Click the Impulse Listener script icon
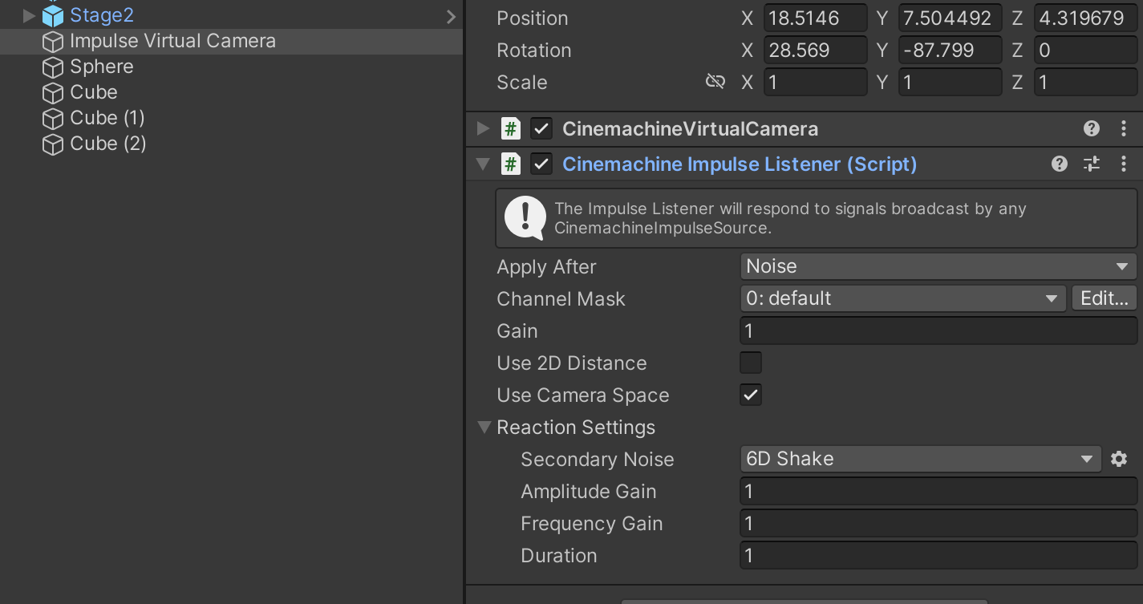 [x=510, y=164]
